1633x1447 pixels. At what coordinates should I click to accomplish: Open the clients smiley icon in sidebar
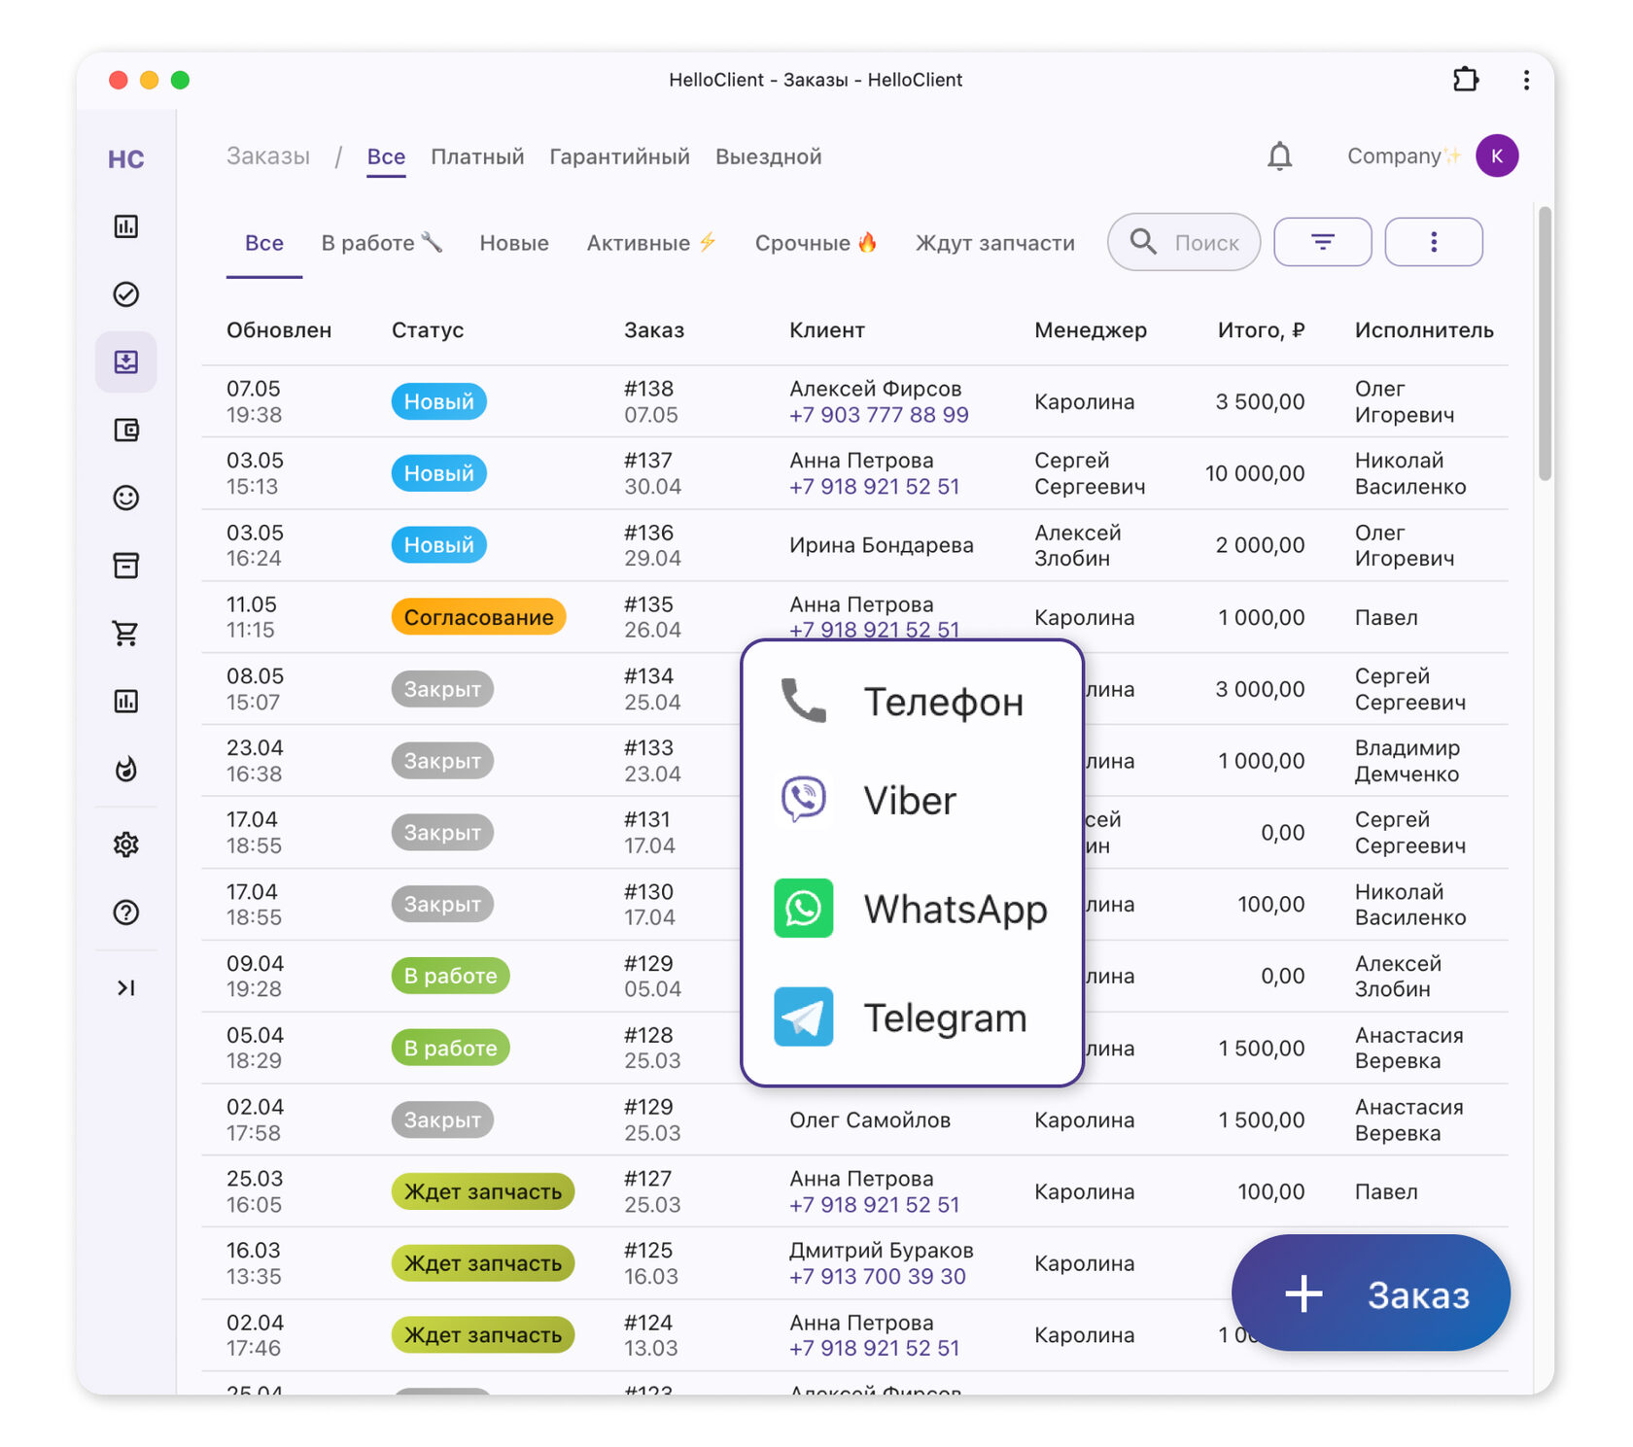click(126, 498)
